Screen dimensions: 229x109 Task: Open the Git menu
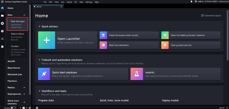[75, 2]
